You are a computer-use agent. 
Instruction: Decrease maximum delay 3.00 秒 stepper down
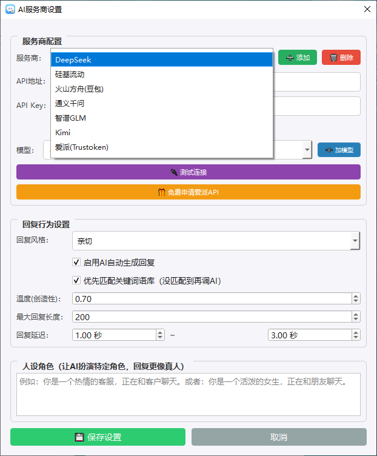356,338
